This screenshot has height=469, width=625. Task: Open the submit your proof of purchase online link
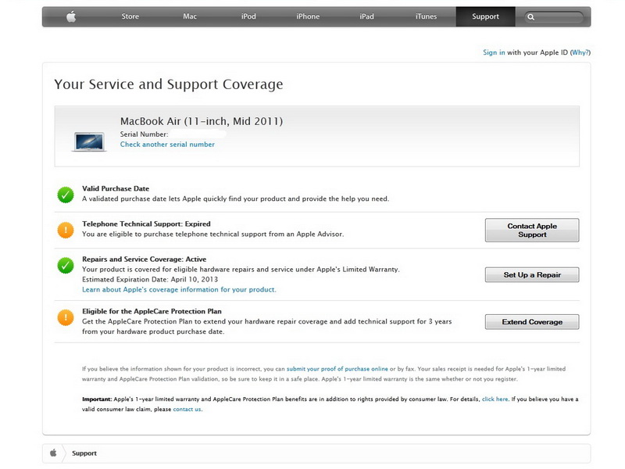click(x=337, y=368)
